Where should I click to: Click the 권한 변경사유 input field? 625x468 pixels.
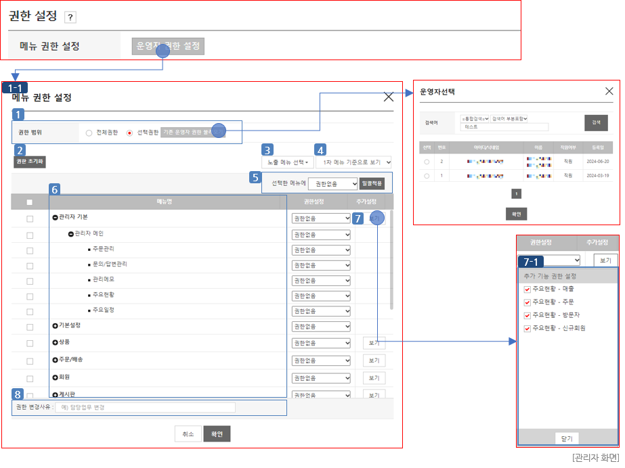pos(145,407)
